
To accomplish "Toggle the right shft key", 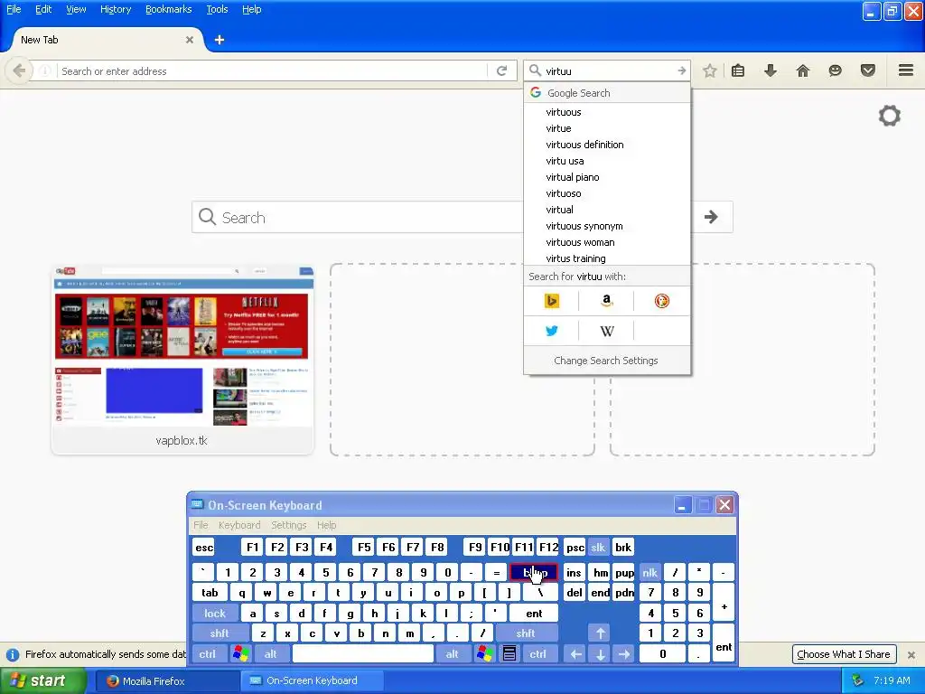I will pos(526,633).
